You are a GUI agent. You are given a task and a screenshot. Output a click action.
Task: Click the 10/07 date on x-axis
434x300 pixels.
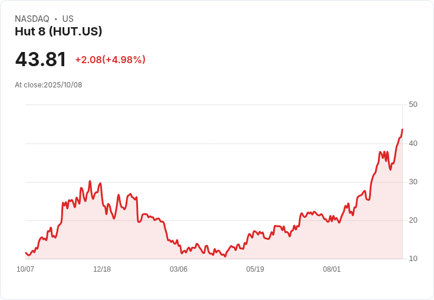coord(25,269)
